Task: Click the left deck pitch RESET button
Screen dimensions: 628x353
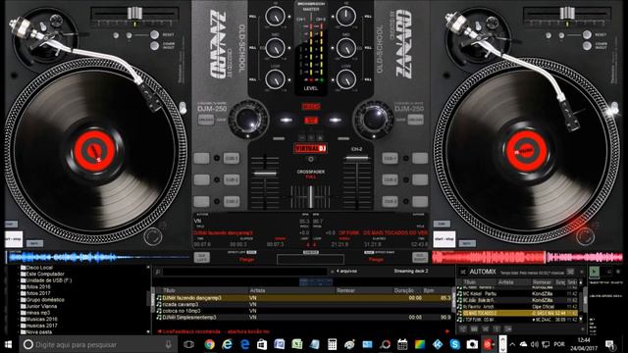Action: pos(155,35)
